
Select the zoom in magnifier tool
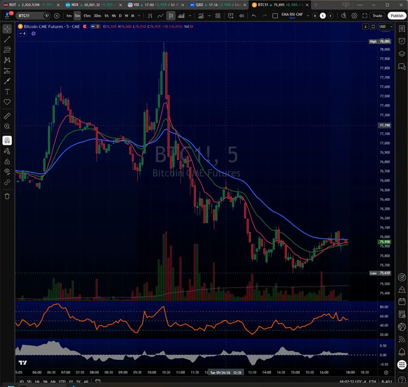click(7, 126)
